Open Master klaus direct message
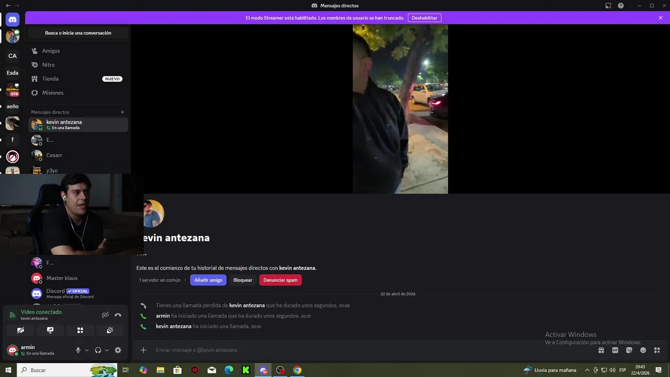 coord(78,278)
